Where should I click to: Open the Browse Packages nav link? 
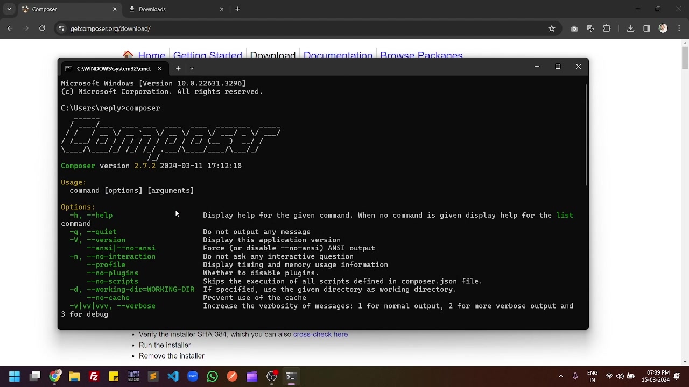421,55
